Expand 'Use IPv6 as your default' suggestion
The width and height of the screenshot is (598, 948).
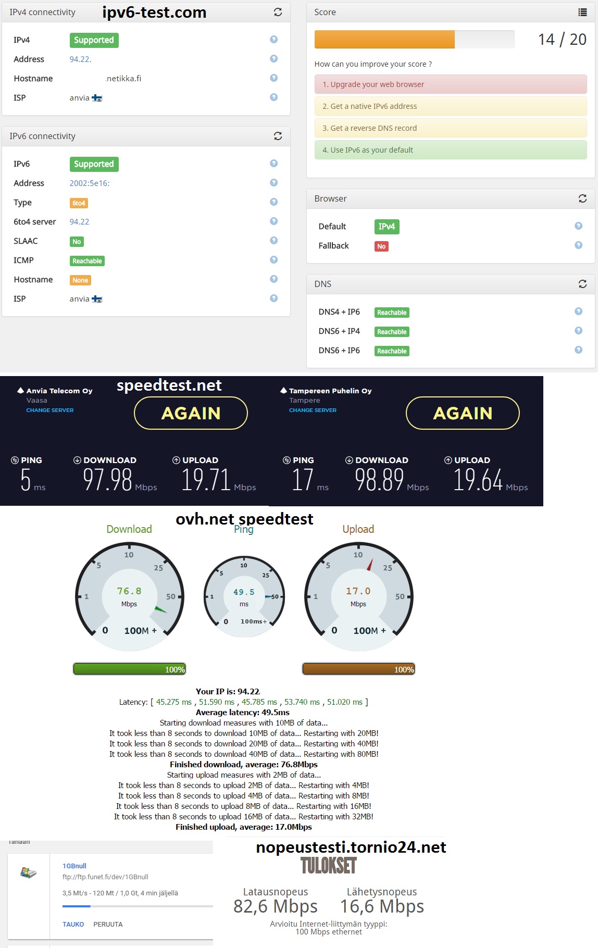[450, 150]
